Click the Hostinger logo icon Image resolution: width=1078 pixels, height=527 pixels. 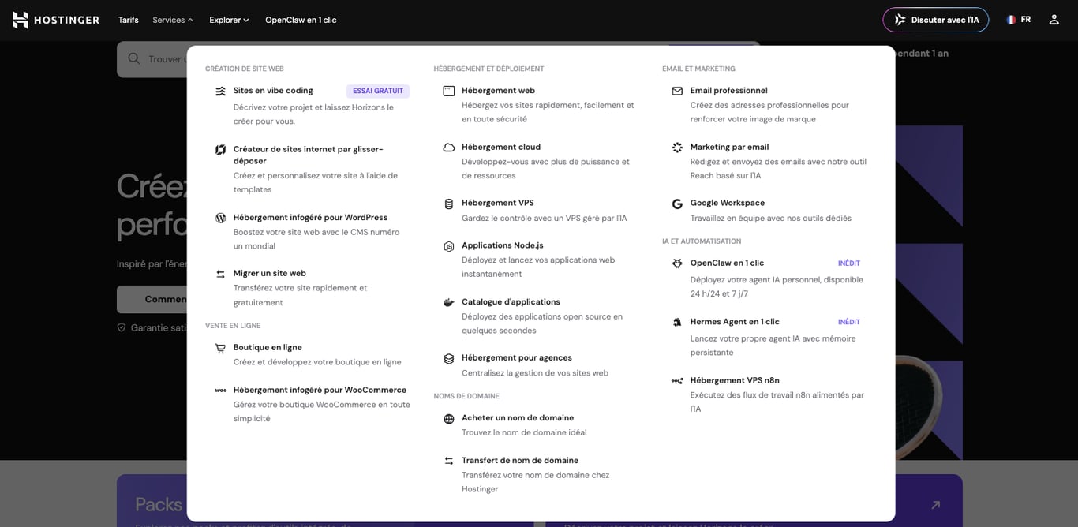(21, 20)
